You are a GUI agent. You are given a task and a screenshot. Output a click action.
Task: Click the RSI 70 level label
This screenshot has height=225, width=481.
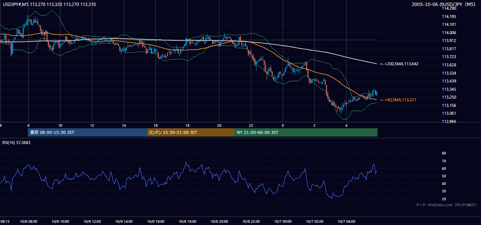click(x=444, y=161)
